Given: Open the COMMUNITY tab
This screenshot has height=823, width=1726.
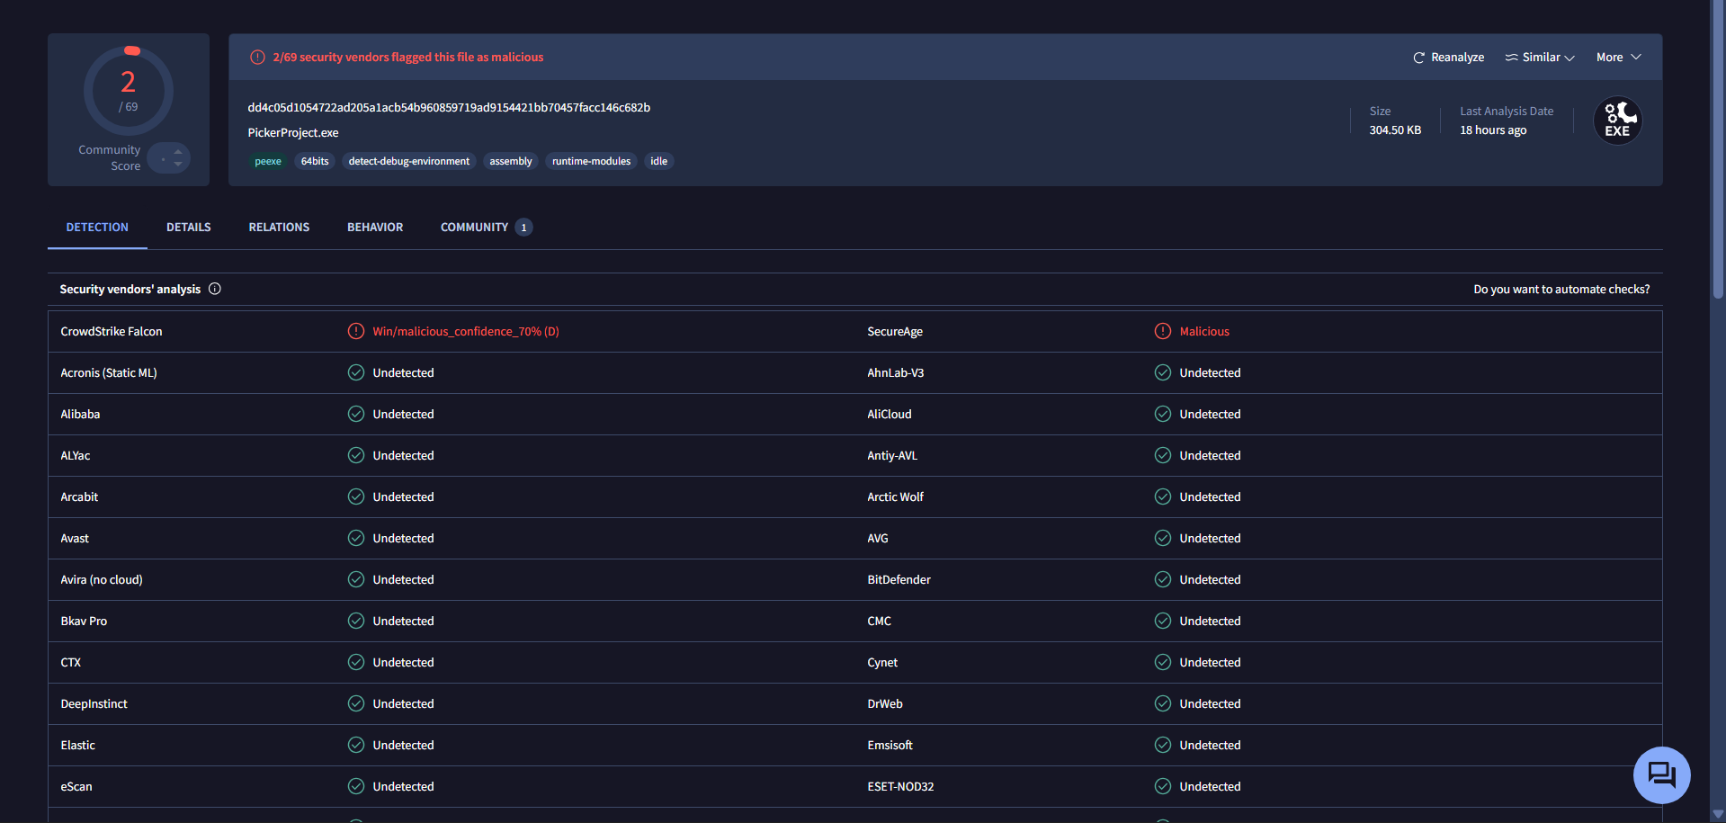Looking at the screenshot, I should pos(486,228).
